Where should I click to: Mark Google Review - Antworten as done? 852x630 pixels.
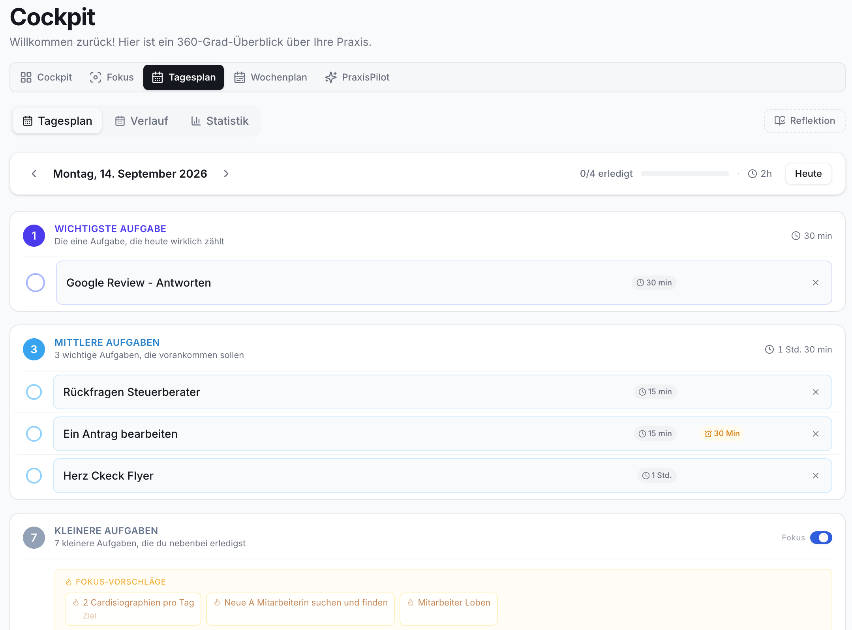pyautogui.click(x=36, y=283)
